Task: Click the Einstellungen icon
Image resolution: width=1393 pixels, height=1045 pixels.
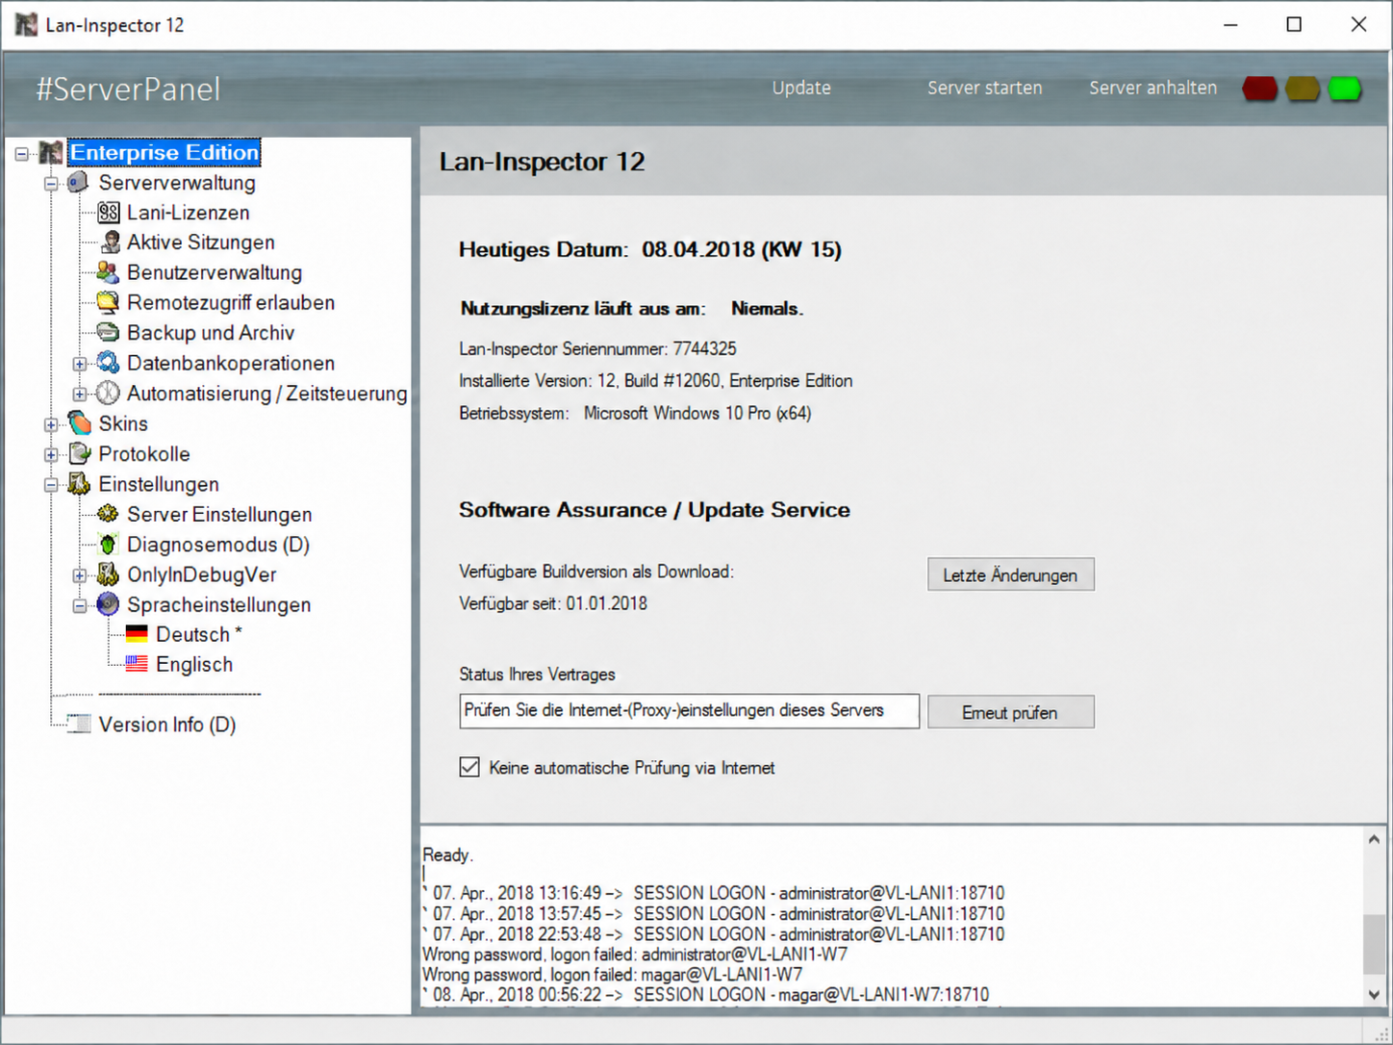Action: pos(79,484)
